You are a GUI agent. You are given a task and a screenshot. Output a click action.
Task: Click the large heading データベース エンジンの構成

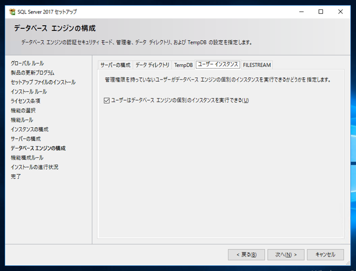(55, 28)
